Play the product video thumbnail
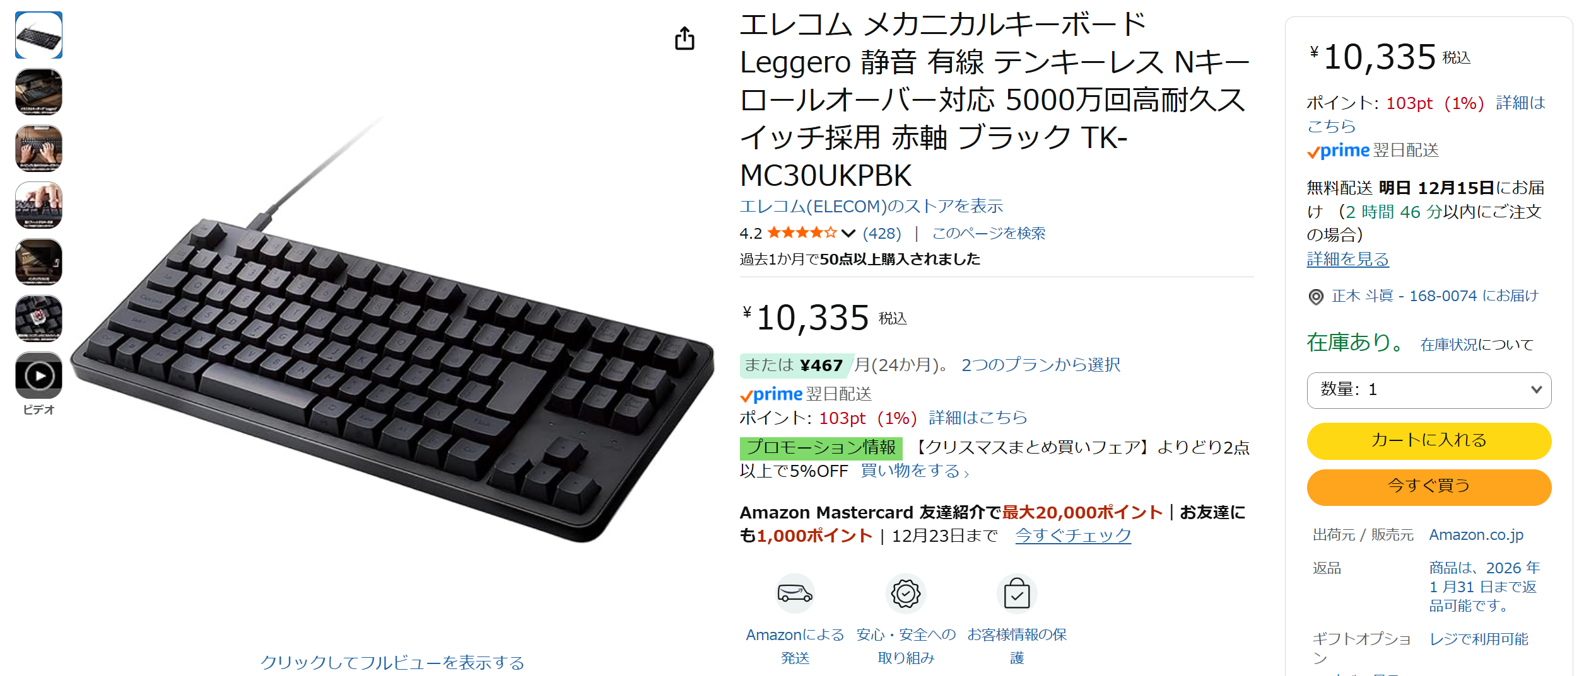Image resolution: width=1584 pixels, height=676 pixels. (39, 375)
